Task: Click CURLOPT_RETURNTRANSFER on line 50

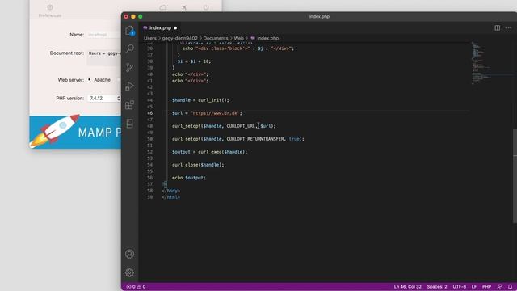Action: click(255, 139)
